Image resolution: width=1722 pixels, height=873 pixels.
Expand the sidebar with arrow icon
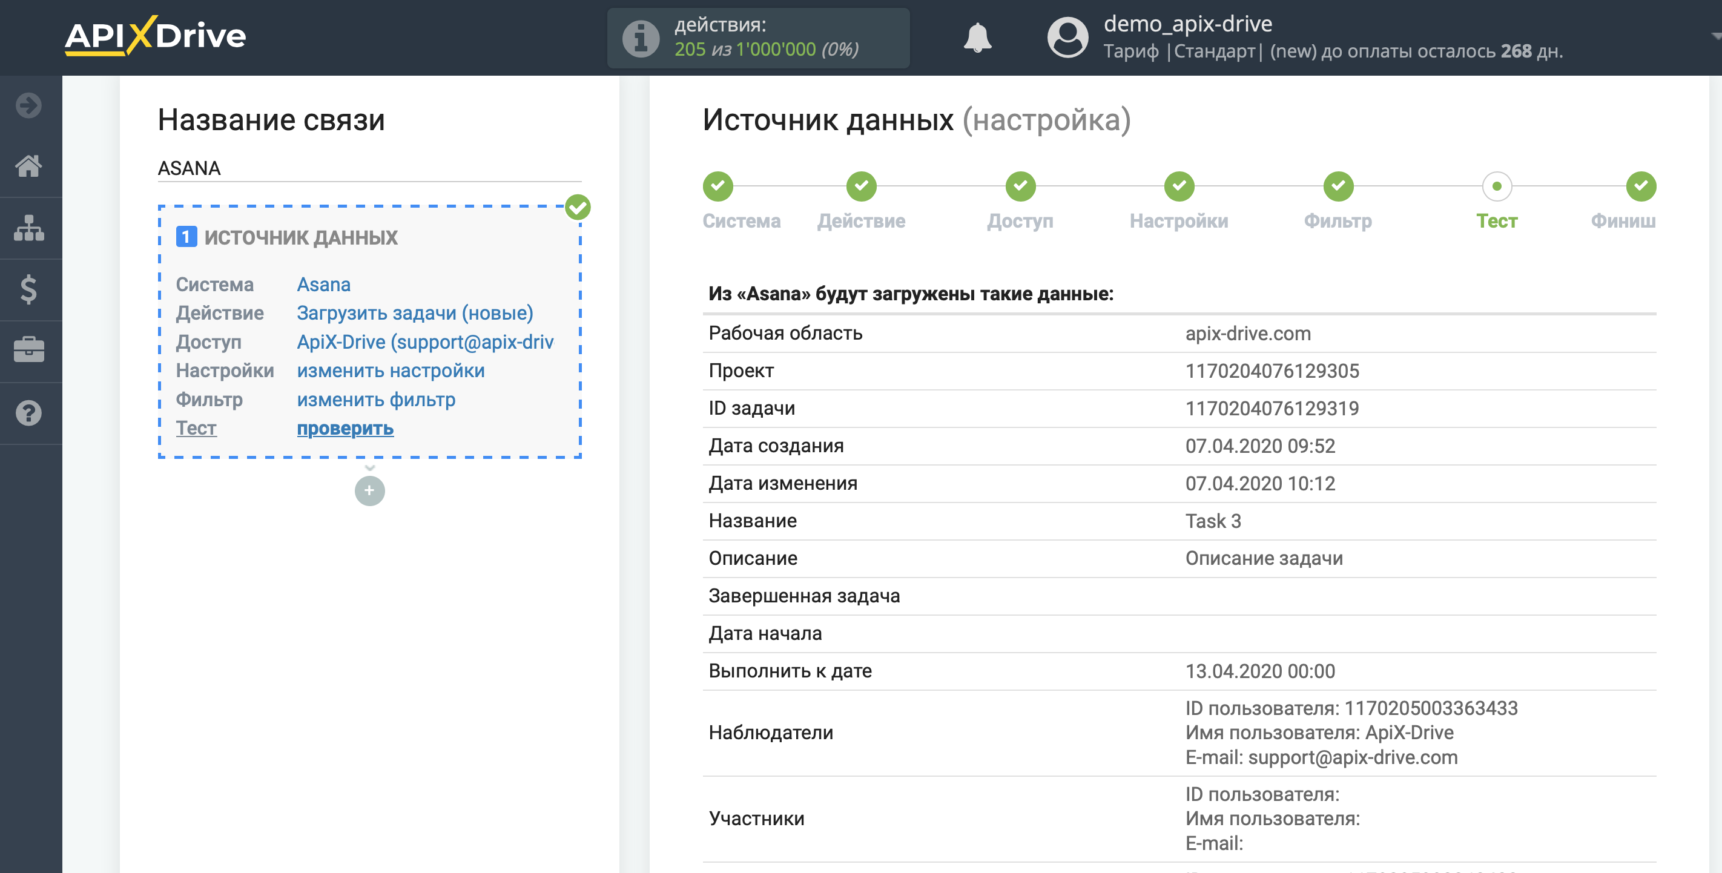tap(28, 105)
